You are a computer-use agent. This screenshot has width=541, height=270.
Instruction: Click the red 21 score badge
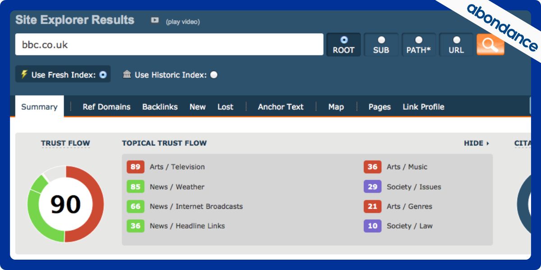point(372,206)
